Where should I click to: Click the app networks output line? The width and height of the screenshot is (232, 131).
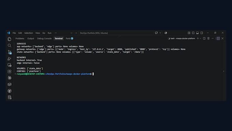pyautogui.click(x=50, y=47)
